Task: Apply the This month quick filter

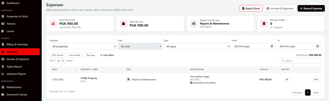Action: pos(58,55)
